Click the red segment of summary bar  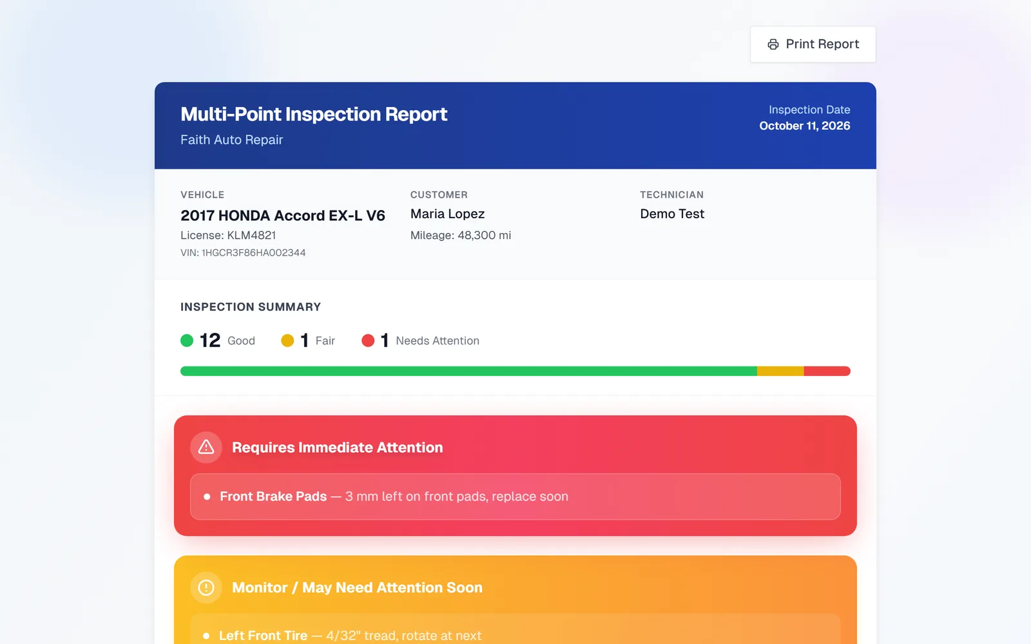pyautogui.click(x=827, y=371)
